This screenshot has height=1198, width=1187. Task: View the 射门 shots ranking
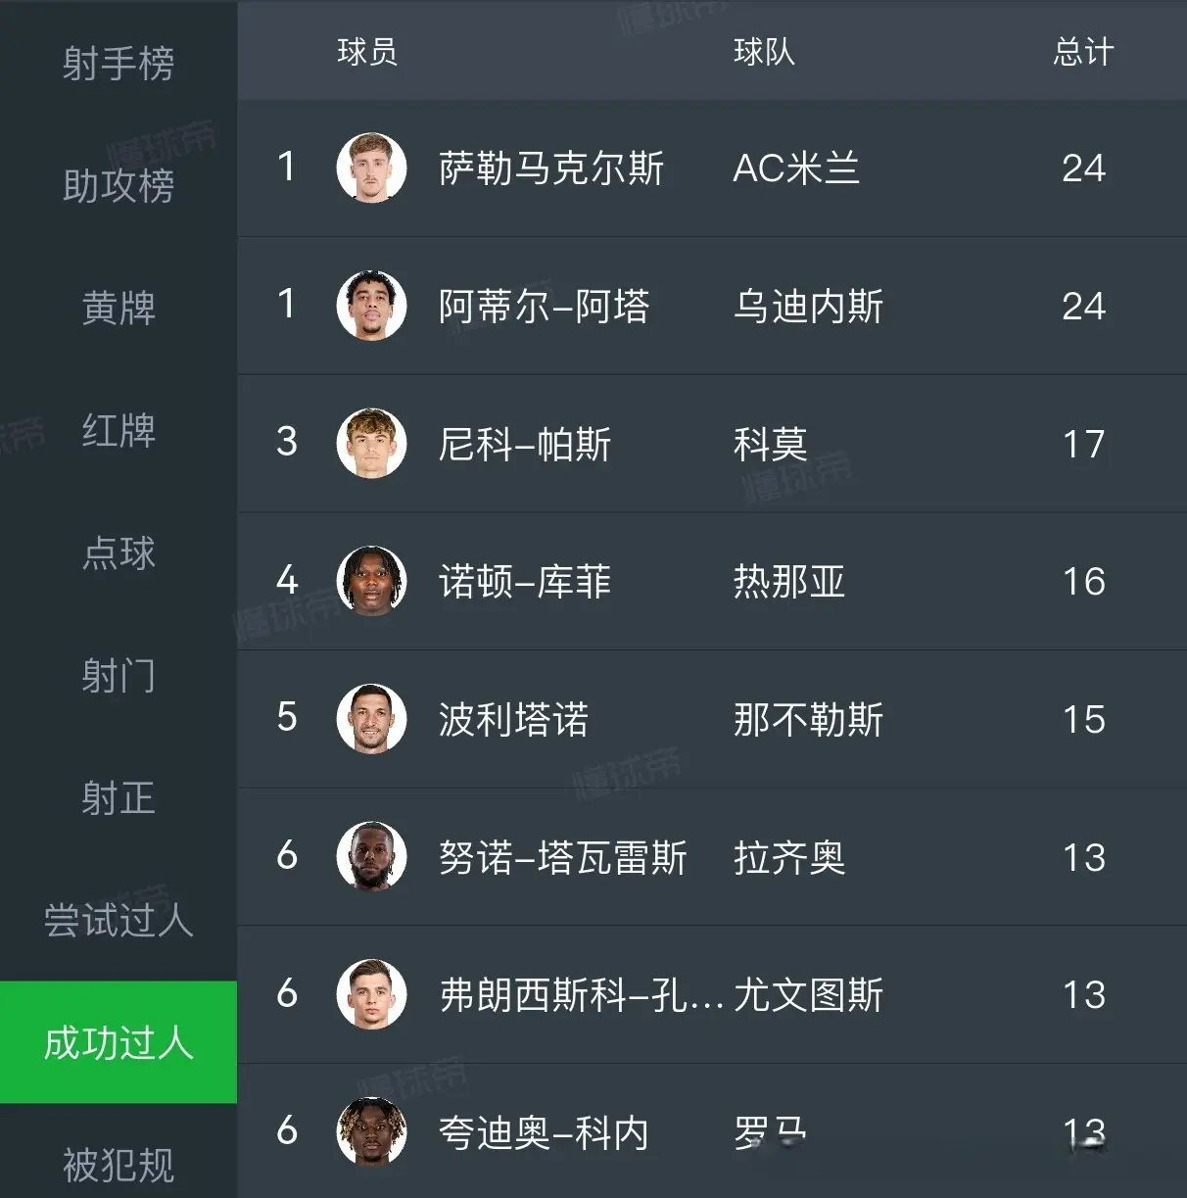click(x=119, y=675)
